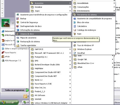Screen dimensions: 120x105
Task: Open Editar o arquivo postgresql.conf shortcut
Action: 15,49
